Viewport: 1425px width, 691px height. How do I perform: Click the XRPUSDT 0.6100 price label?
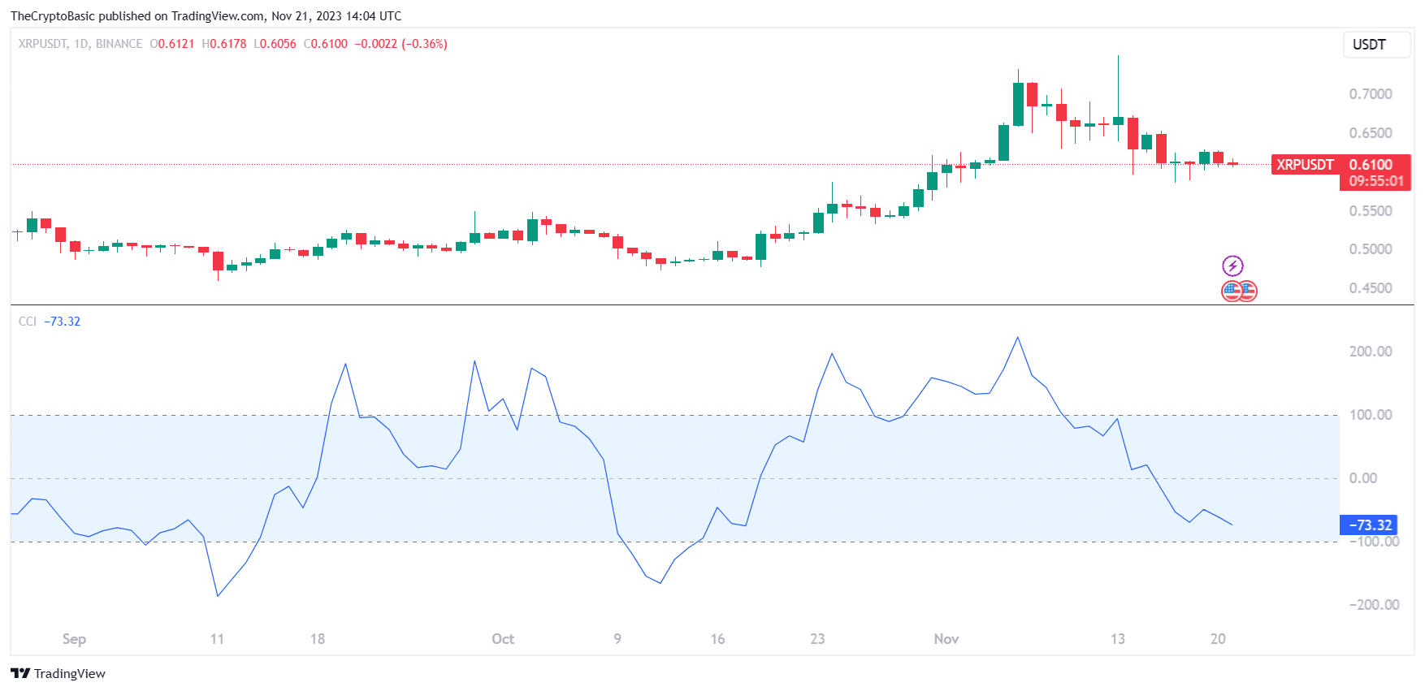[1341, 164]
